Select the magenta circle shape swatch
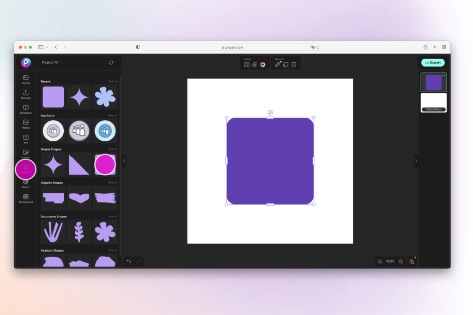The width and height of the screenshot is (473, 315). [105, 165]
